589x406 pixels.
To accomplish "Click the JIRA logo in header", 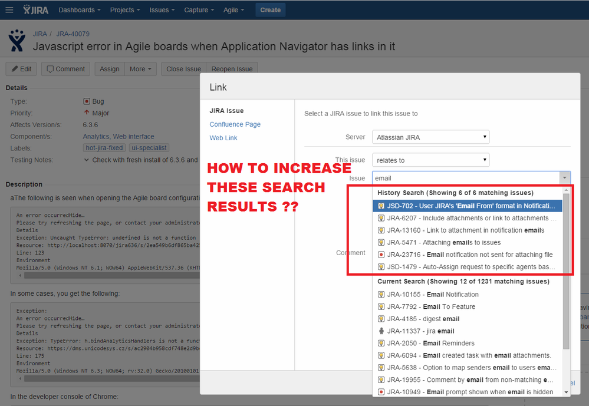I will tap(36, 10).
